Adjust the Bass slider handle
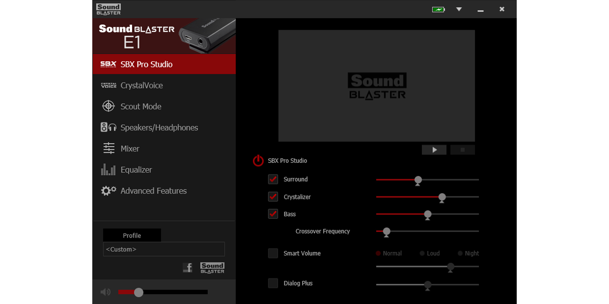 pos(427,214)
